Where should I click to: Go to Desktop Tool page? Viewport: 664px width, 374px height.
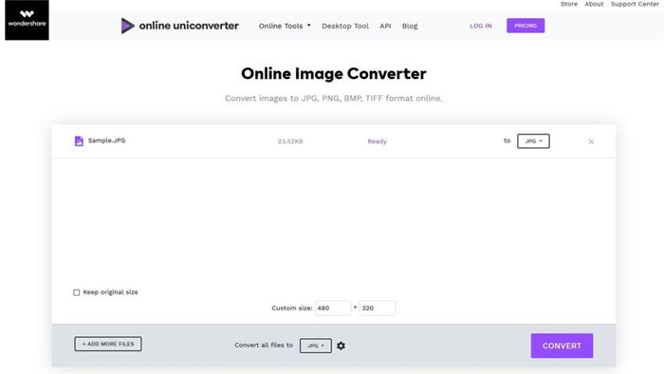[345, 26]
